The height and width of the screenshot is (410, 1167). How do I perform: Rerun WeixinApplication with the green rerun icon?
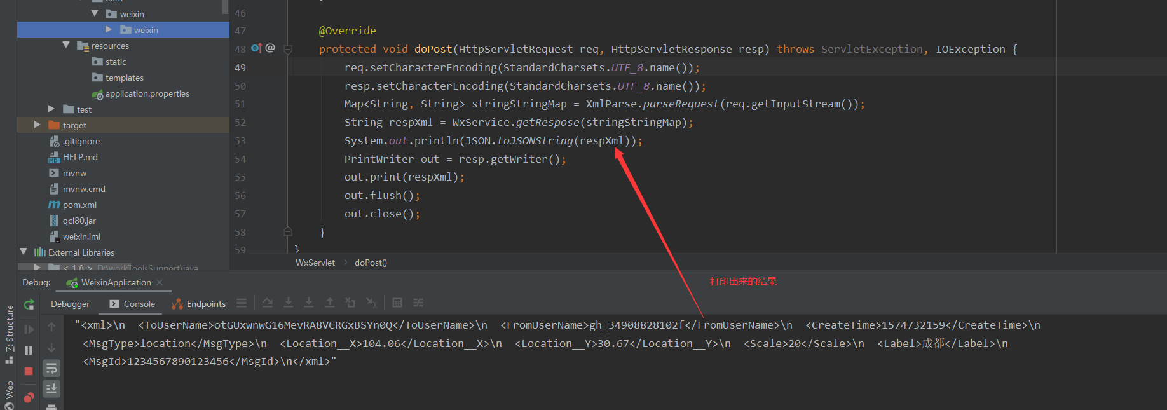[29, 304]
